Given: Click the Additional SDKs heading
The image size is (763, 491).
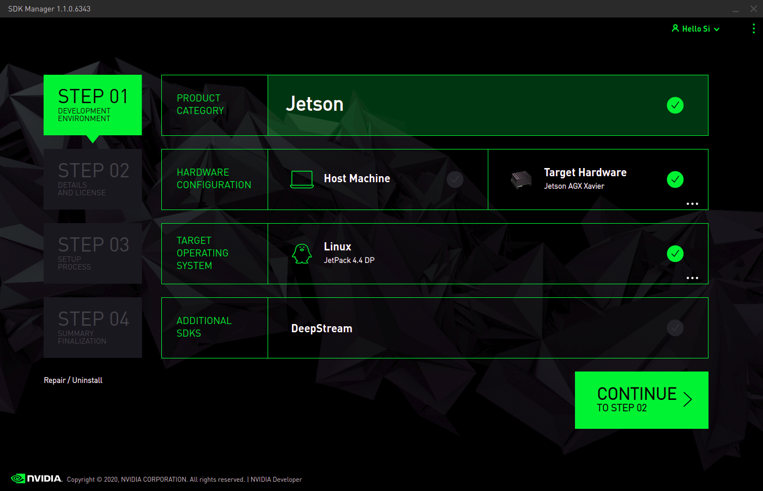Looking at the screenshot, I should click(204, 327).
